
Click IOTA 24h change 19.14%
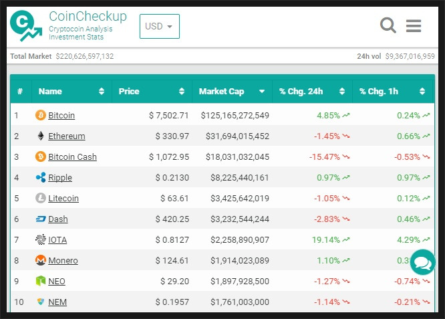point(326,239)
